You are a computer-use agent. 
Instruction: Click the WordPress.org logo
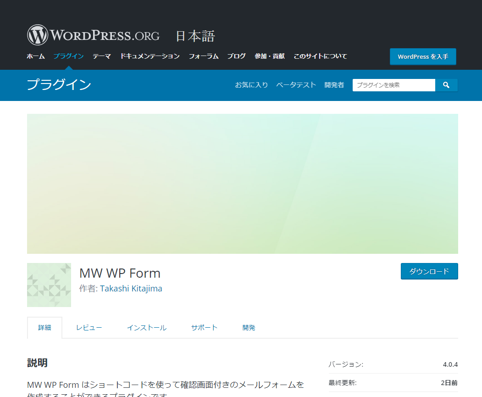93,35
